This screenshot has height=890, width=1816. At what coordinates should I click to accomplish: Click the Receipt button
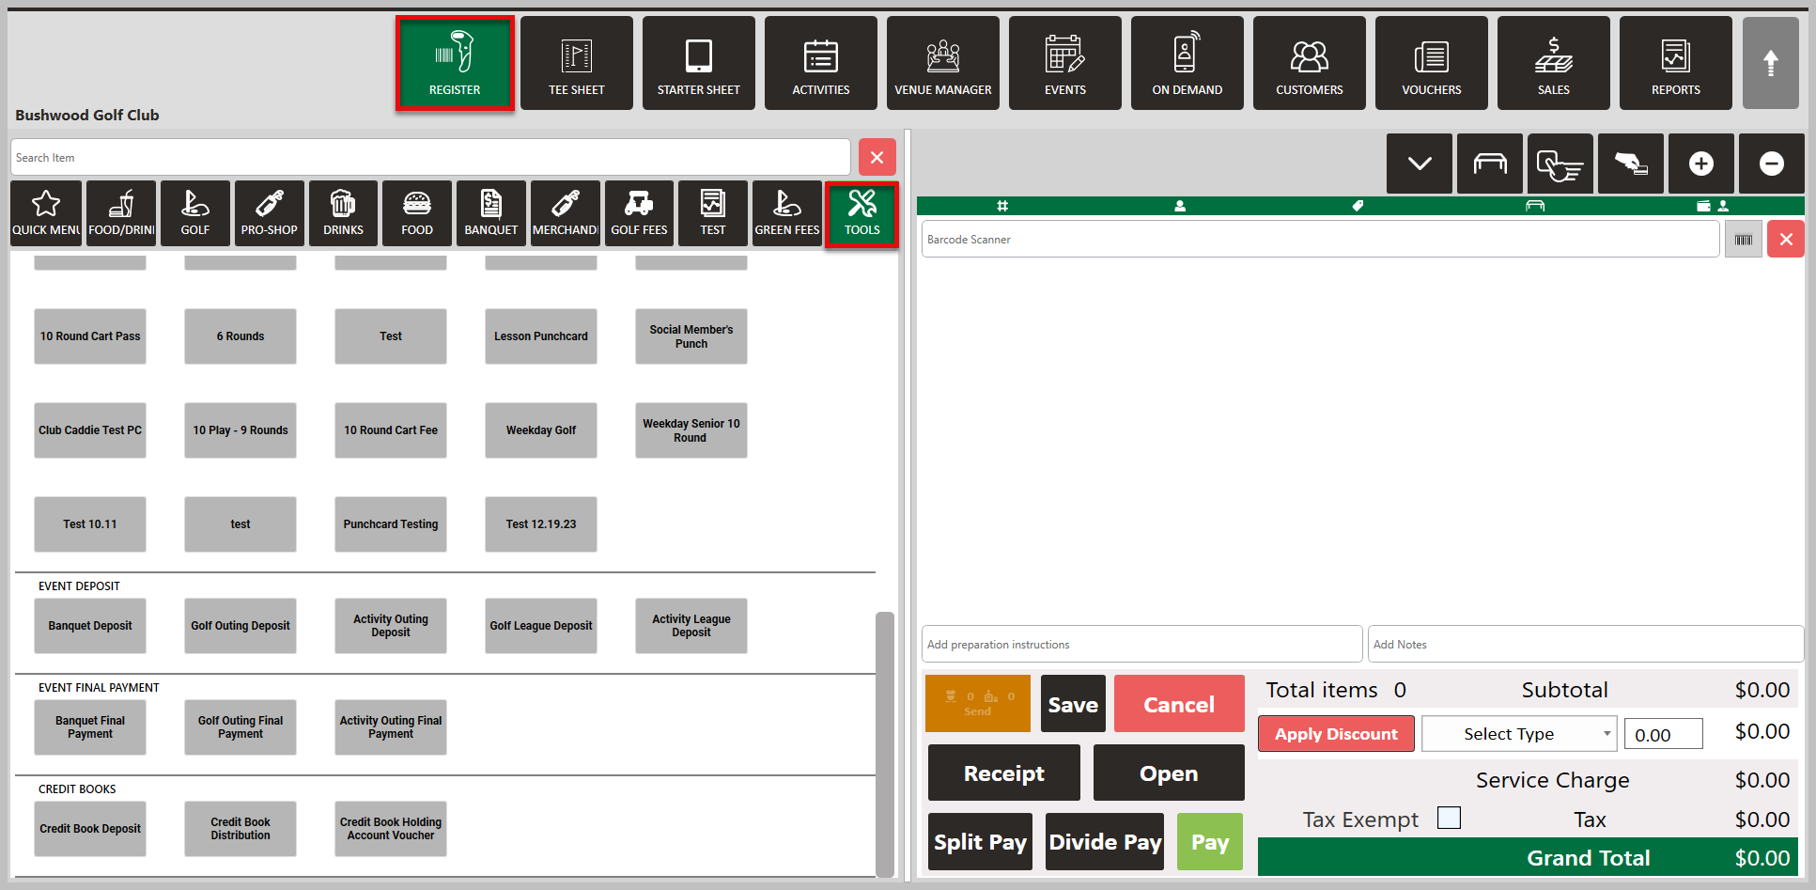(1004, 773)
